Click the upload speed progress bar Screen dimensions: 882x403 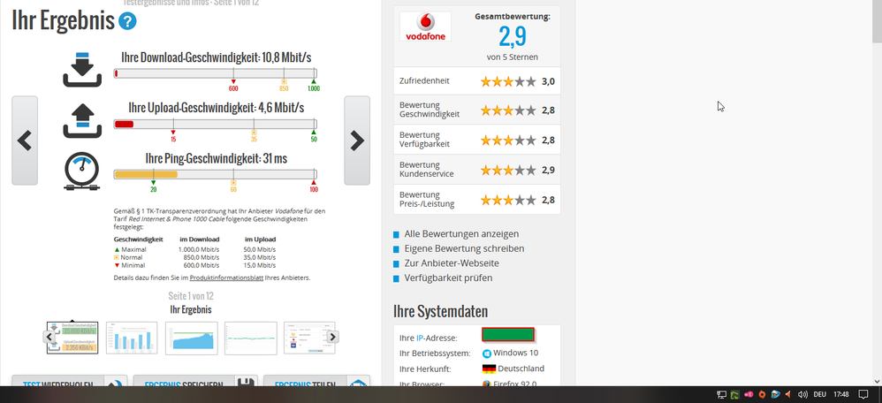215,124
